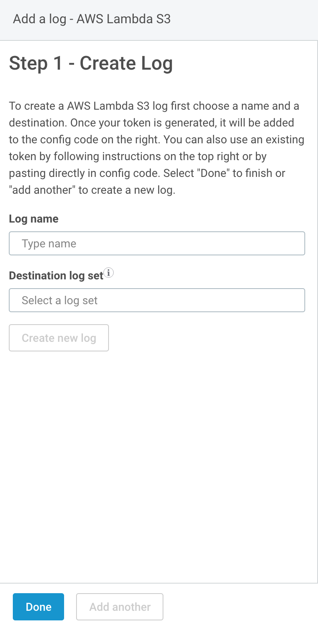Click the text mentioning 'existing token' instructions
The height and width of the screenshot is (626, 318).
[x=157, y=148]
